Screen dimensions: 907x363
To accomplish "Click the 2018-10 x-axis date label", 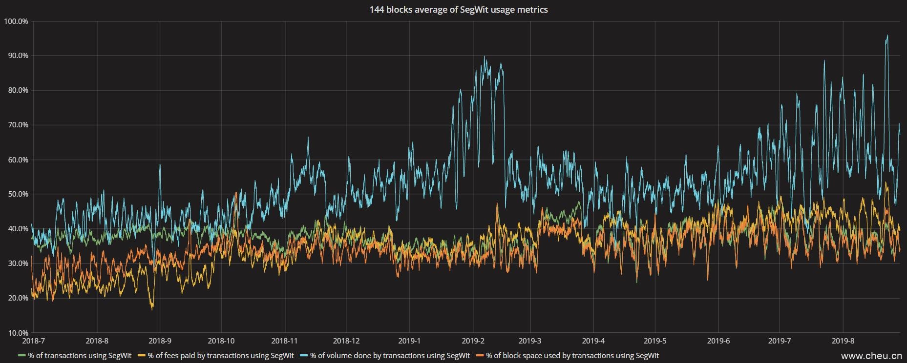I will 222,341.
